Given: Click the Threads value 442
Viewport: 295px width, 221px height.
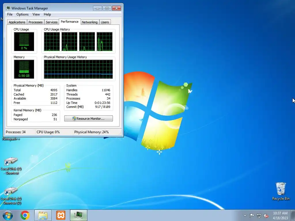Looking at the screenshot, I should [x=108, y=94].
